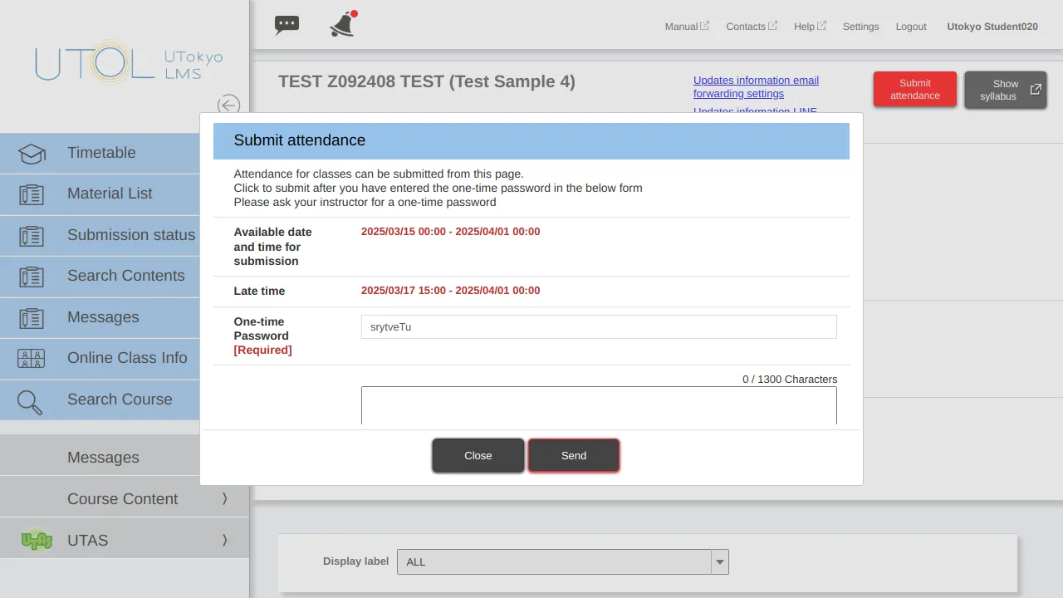Click the comment text area in dialog
This screenshot has height=598, width=1063.
[x=598, y=405]
